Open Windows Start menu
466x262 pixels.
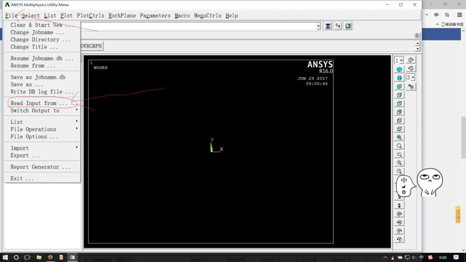[5, 257]
